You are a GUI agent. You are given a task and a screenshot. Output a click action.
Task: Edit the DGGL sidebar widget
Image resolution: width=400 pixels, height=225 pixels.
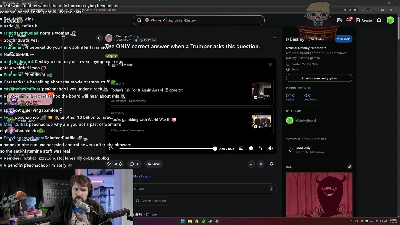350,167
